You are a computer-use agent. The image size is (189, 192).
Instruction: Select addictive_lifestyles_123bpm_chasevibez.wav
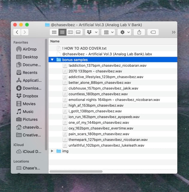coord(113,77)
